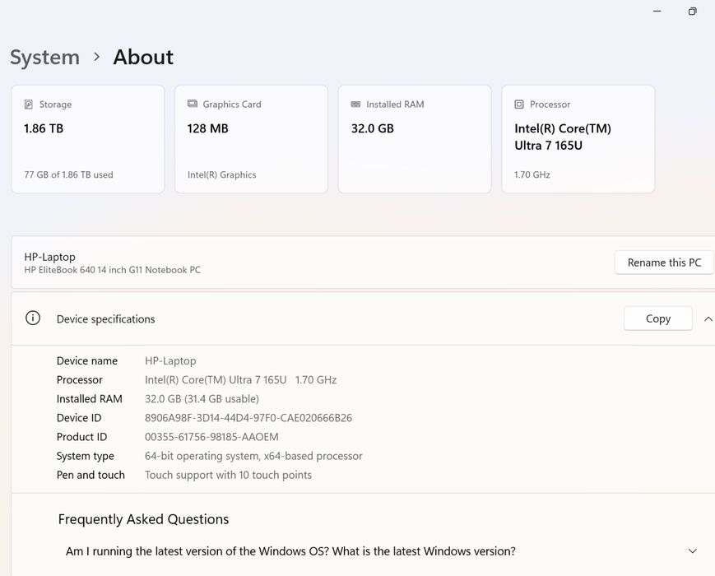Click the Frequently Asked Questions heading
The width and height of the screenshot is (715, 576).
pos(143,519)
